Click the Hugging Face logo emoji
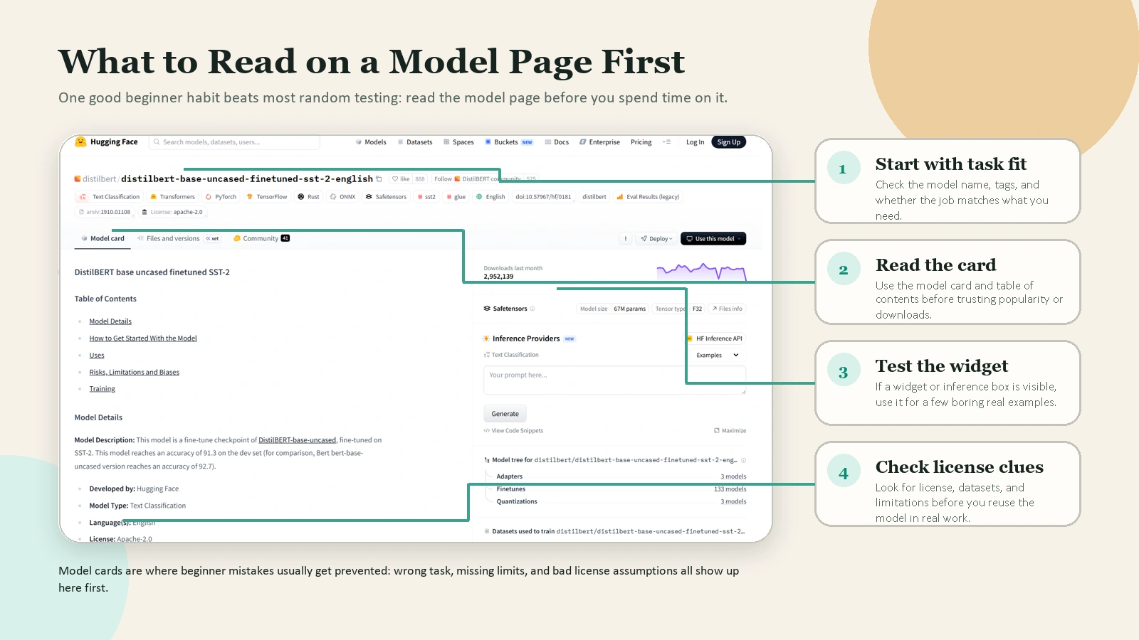Viewport: 1139px width, 640px height. click(80, 142)
